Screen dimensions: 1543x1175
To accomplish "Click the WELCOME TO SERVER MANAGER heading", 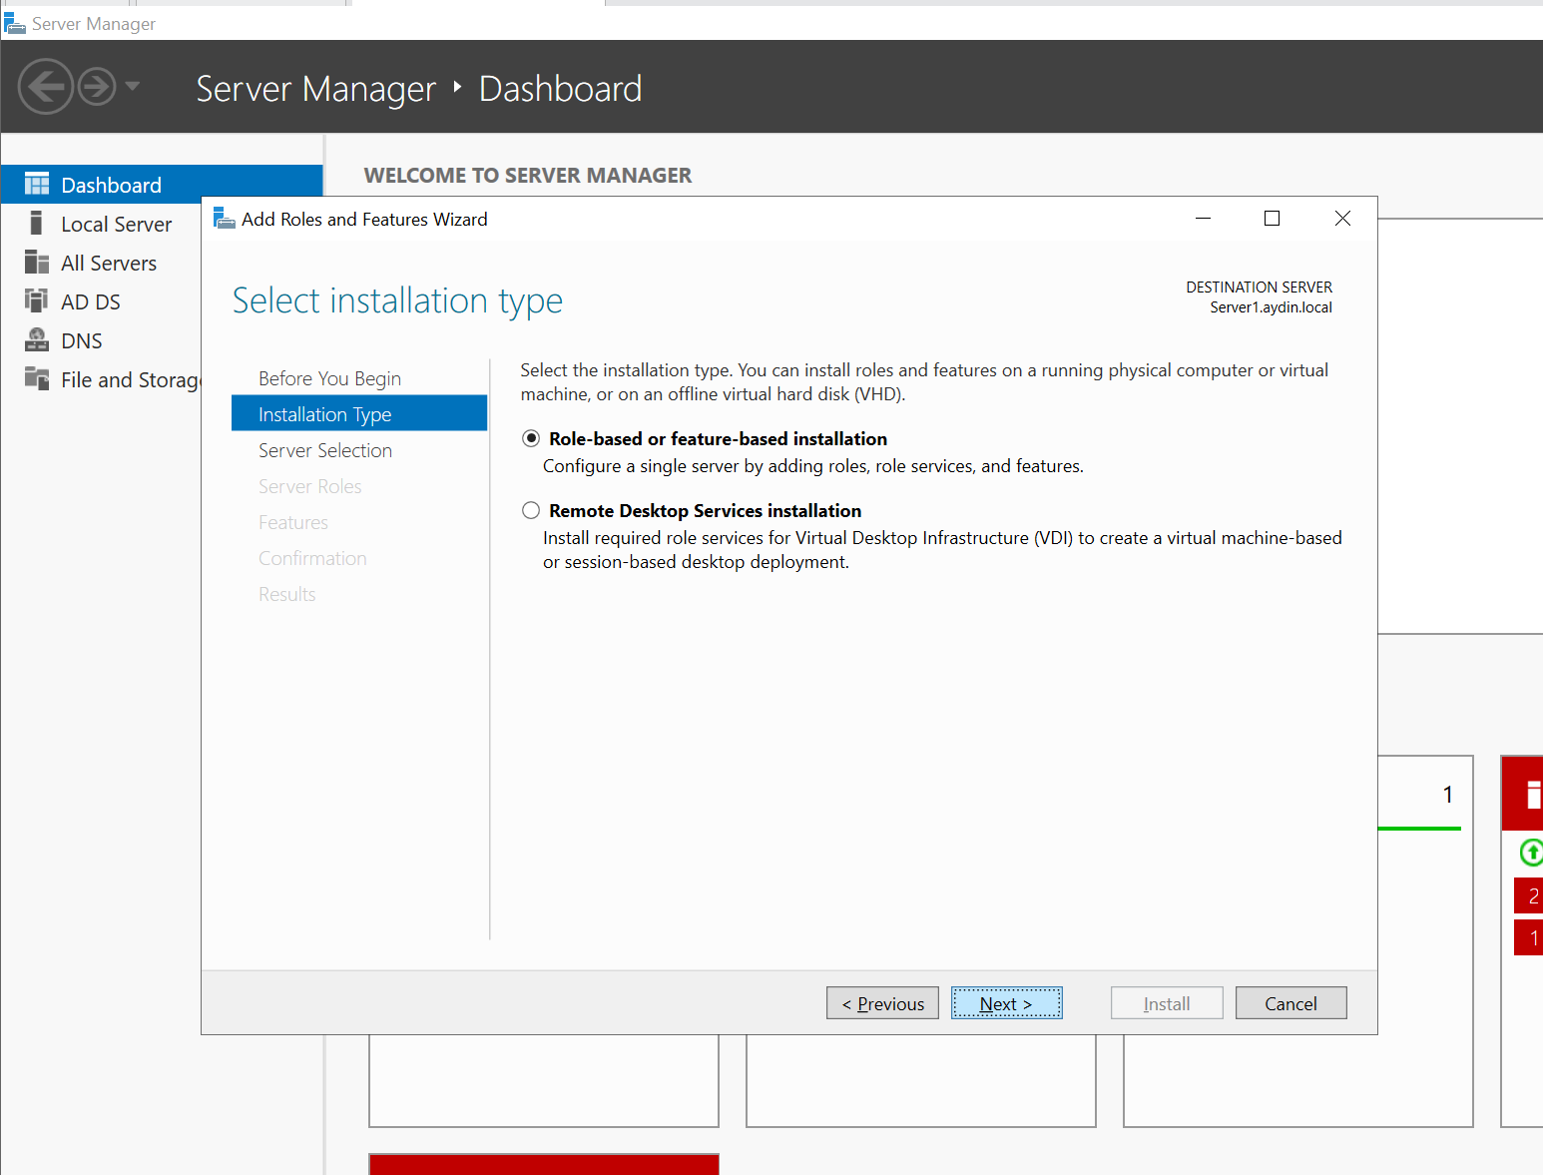I will pyautogui.click(x=527, y=176).
